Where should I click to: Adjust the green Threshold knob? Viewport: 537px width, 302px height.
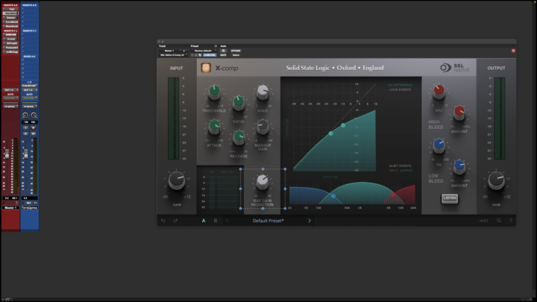point(214,92)
